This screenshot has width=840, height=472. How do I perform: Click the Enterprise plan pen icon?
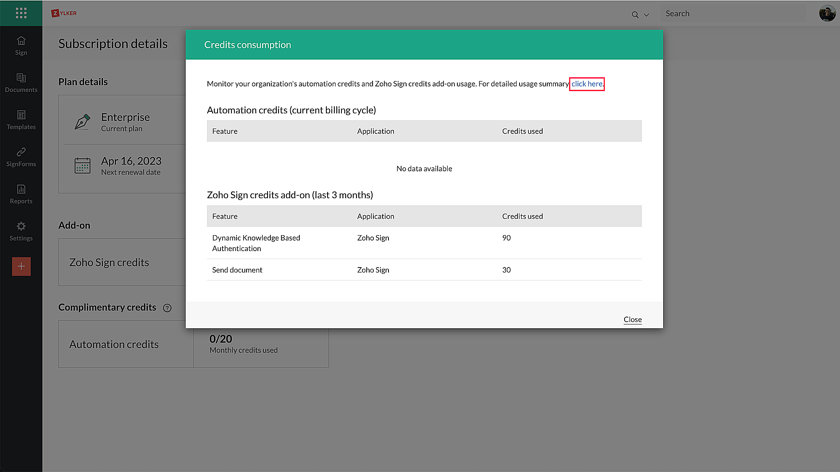[82, 122]
